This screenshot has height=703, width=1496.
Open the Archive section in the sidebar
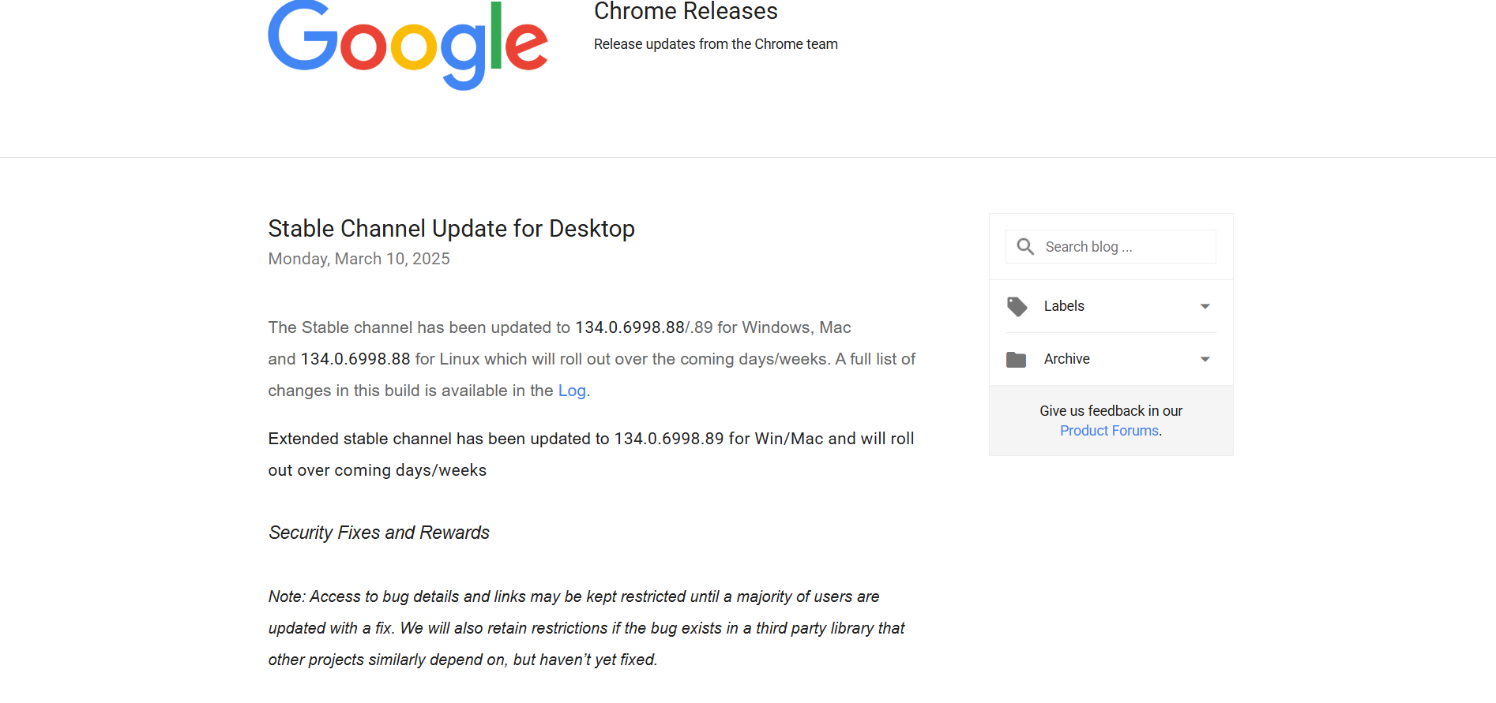coord(1066,359)
